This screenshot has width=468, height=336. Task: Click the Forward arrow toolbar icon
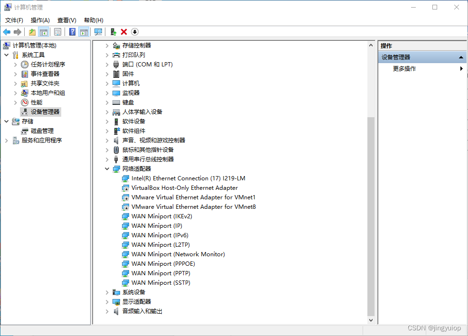18,32
